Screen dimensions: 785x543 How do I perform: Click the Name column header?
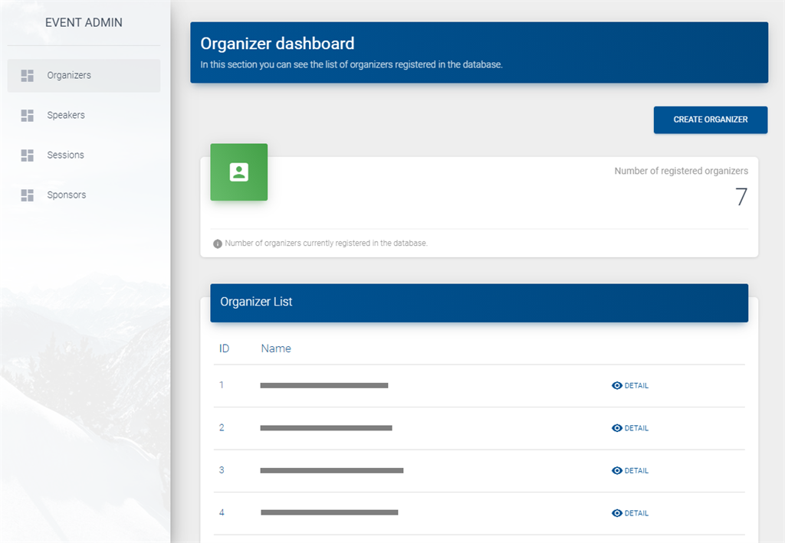click(x=276, y=348)
